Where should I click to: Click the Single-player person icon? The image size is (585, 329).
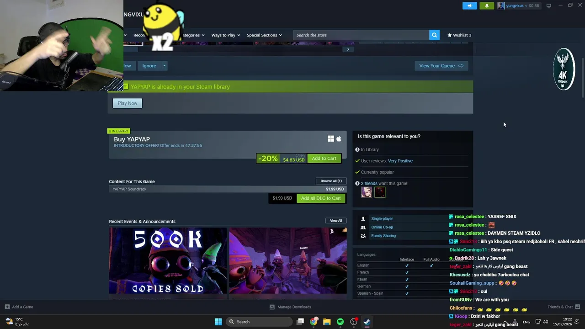tap(363, 219)
